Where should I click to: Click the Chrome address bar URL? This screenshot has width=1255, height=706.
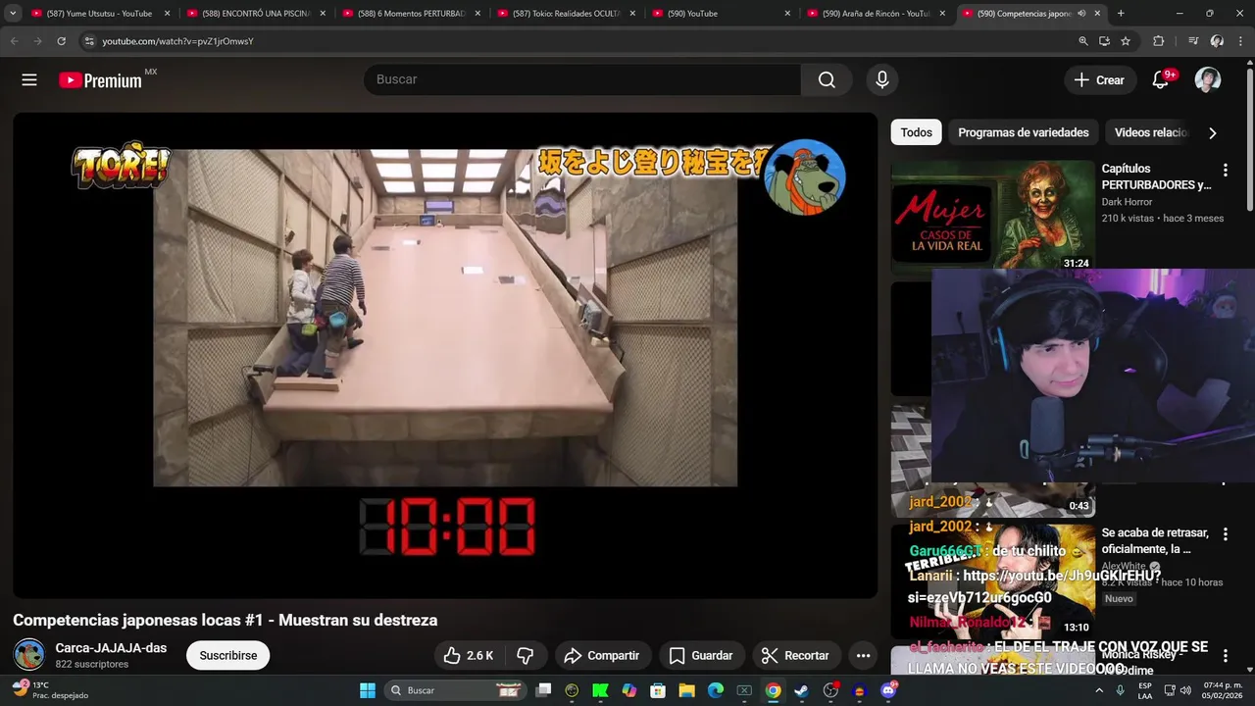point(178,41)
